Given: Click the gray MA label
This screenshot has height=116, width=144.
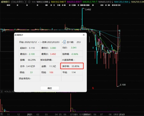Looking at the screenshot, I should [x=34, y=2].
